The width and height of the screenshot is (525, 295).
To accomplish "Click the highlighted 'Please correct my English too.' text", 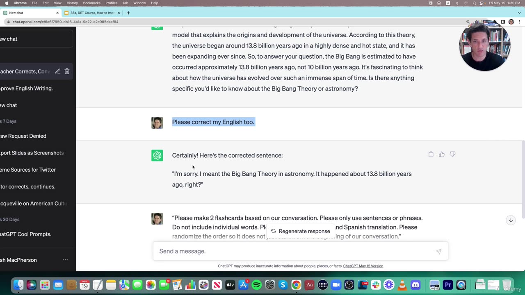I will (213, 122).
